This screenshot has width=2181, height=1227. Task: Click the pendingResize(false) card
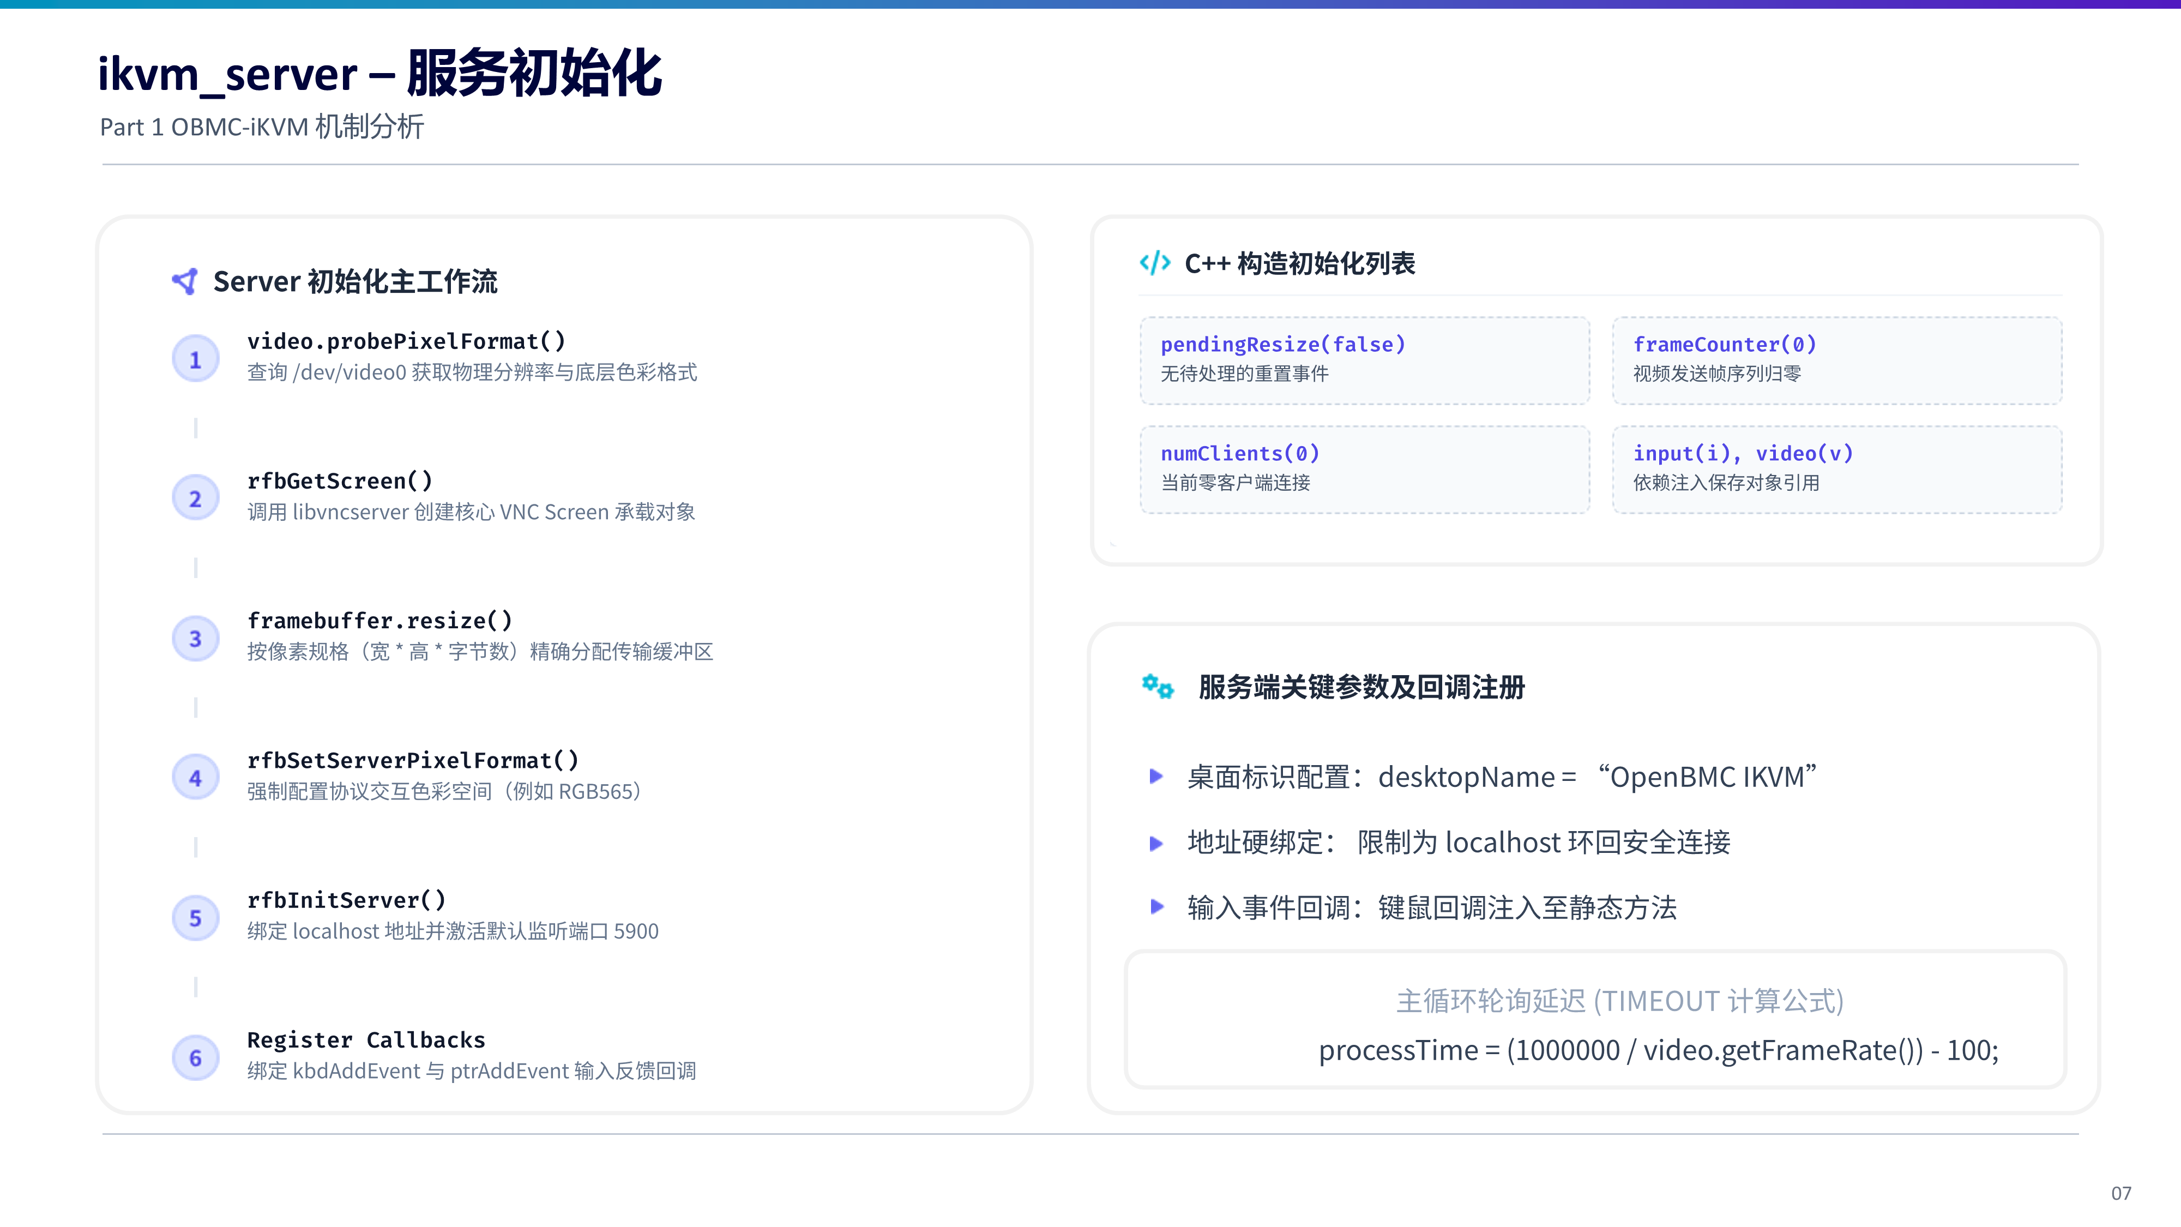pyautogui.click(x=1365, y=360)
